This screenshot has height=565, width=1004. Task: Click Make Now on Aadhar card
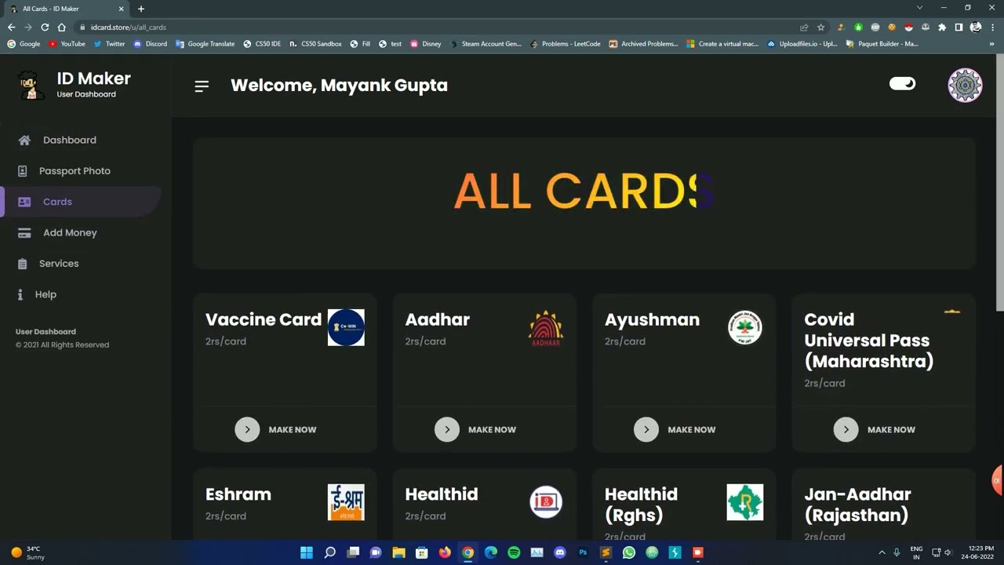[x=475, y=429]
